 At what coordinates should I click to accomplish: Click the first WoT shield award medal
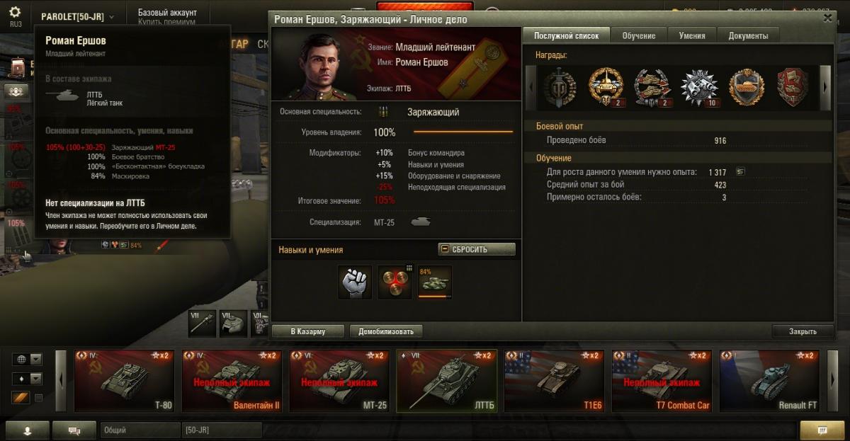pos(560,88)
